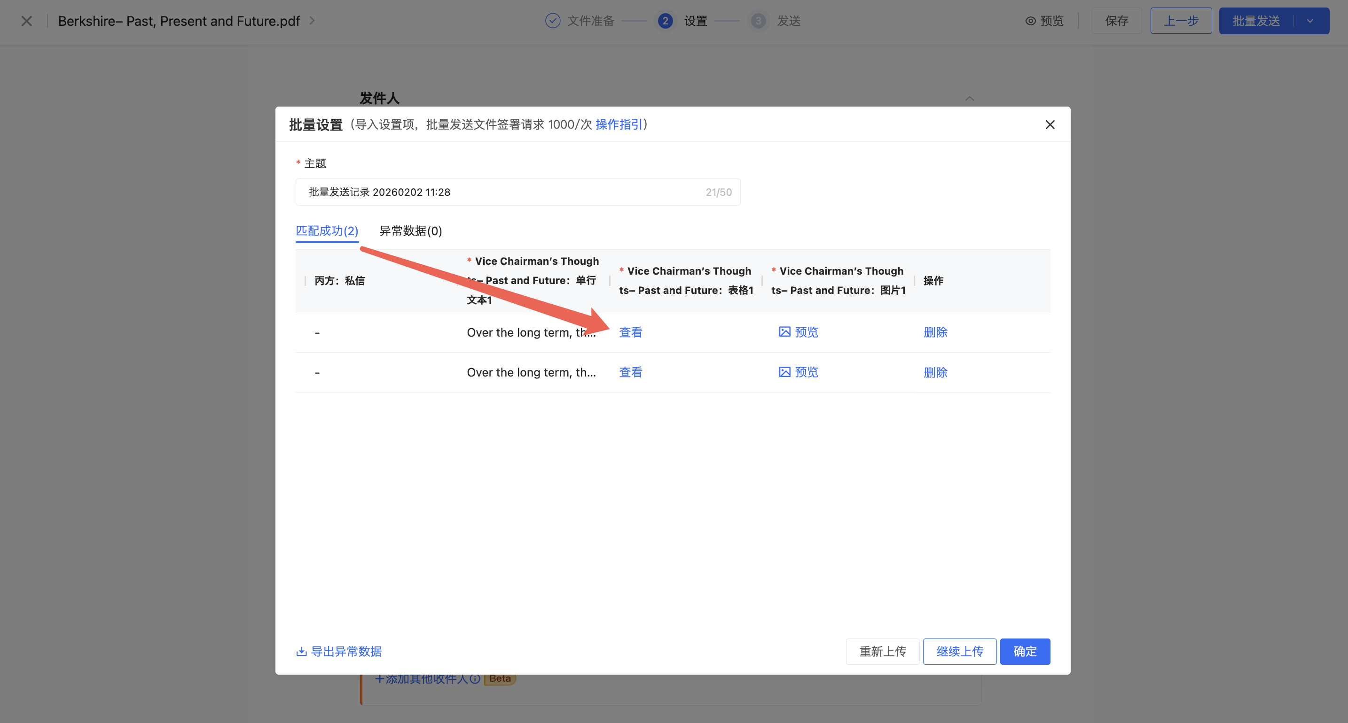Click the 继续上传 button
The height and width of the screenshot is (723, 1348).
coord(959,651)
